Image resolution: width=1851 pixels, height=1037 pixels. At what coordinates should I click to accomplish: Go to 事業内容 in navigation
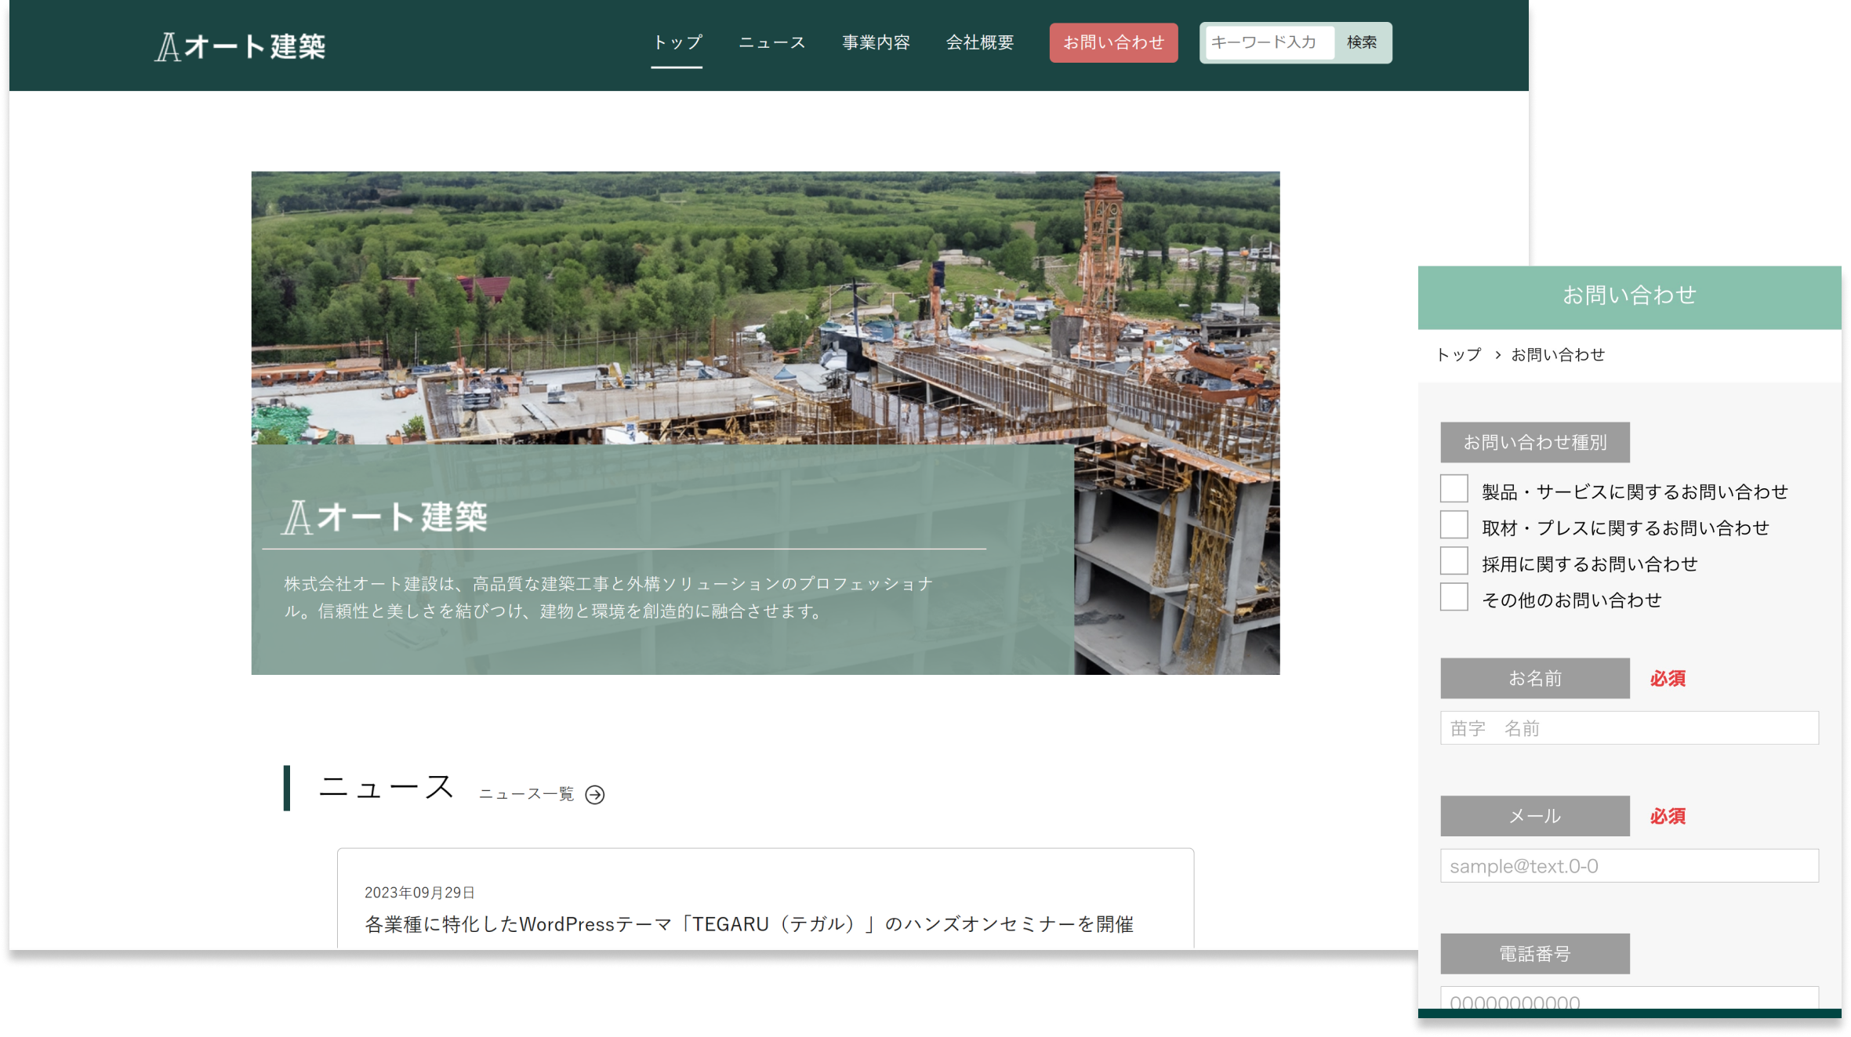pos(876,42)
